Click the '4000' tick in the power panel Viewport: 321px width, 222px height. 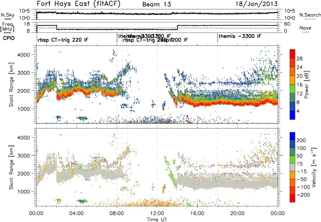click(x=23, y=55)
